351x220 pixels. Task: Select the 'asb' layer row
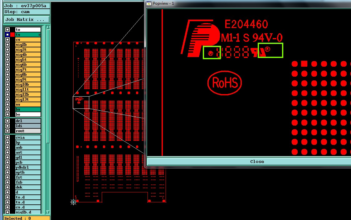click(28, 147)
